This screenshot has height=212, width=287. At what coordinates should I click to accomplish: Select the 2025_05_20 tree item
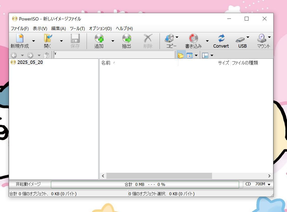tap(30, 62)
